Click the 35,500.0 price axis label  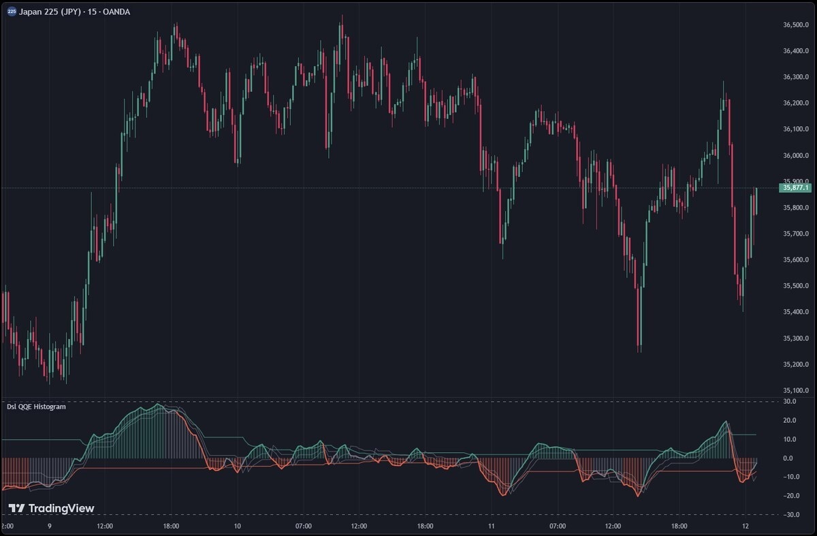[796, 286]
